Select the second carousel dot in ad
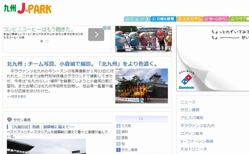 click(x=47, y=41)
